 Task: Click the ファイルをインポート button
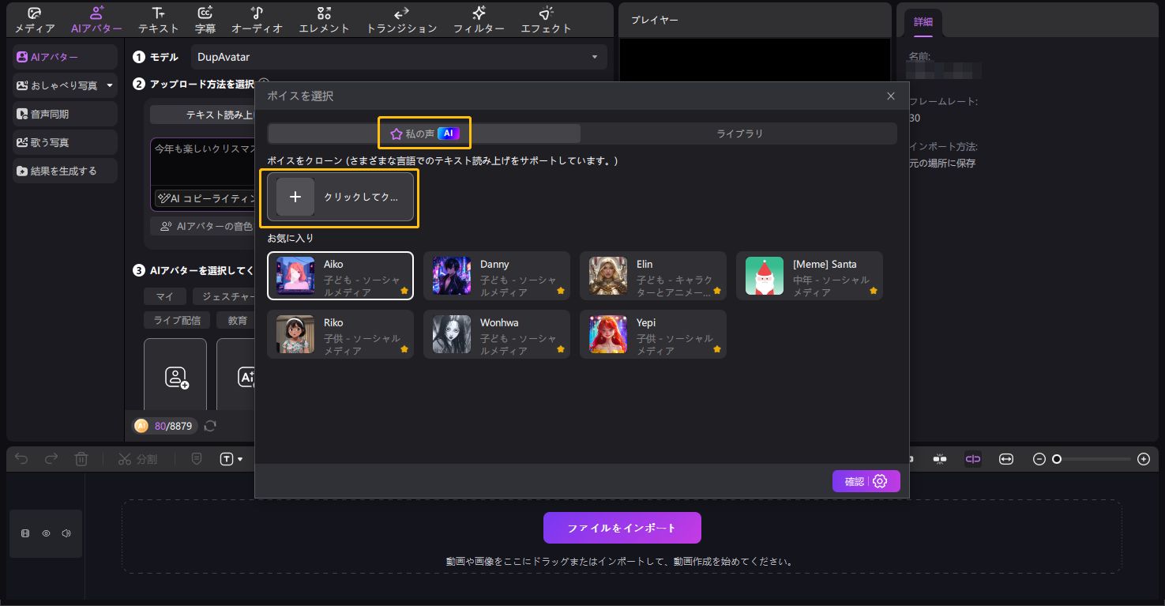click(x=621, y=527)
